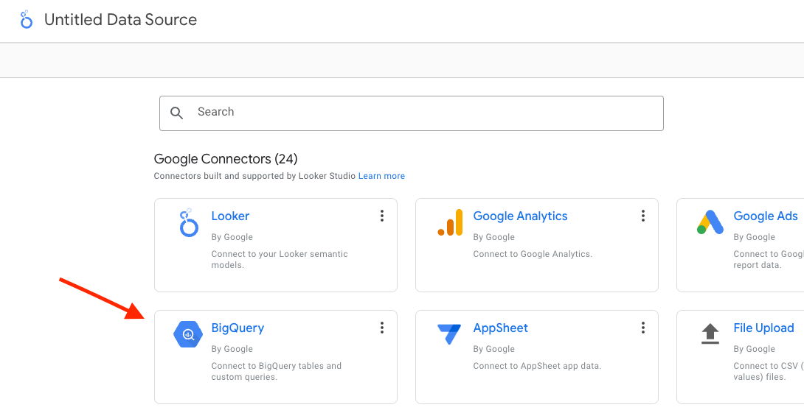Open Google Analytics card more options menu
This screenshot has height=413, width=804.
point(643,216)
